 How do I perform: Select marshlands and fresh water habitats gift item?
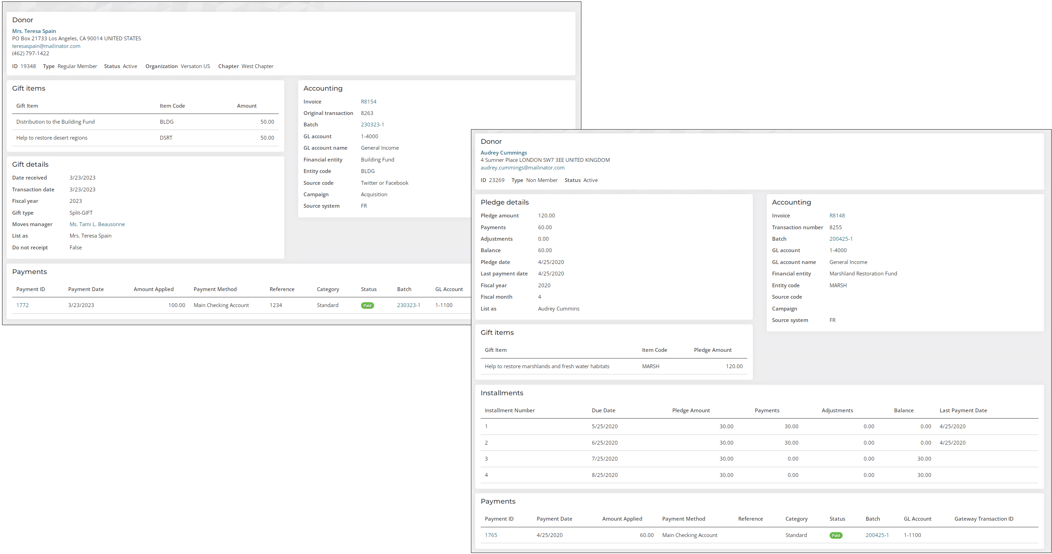click(x=547, y=366)
